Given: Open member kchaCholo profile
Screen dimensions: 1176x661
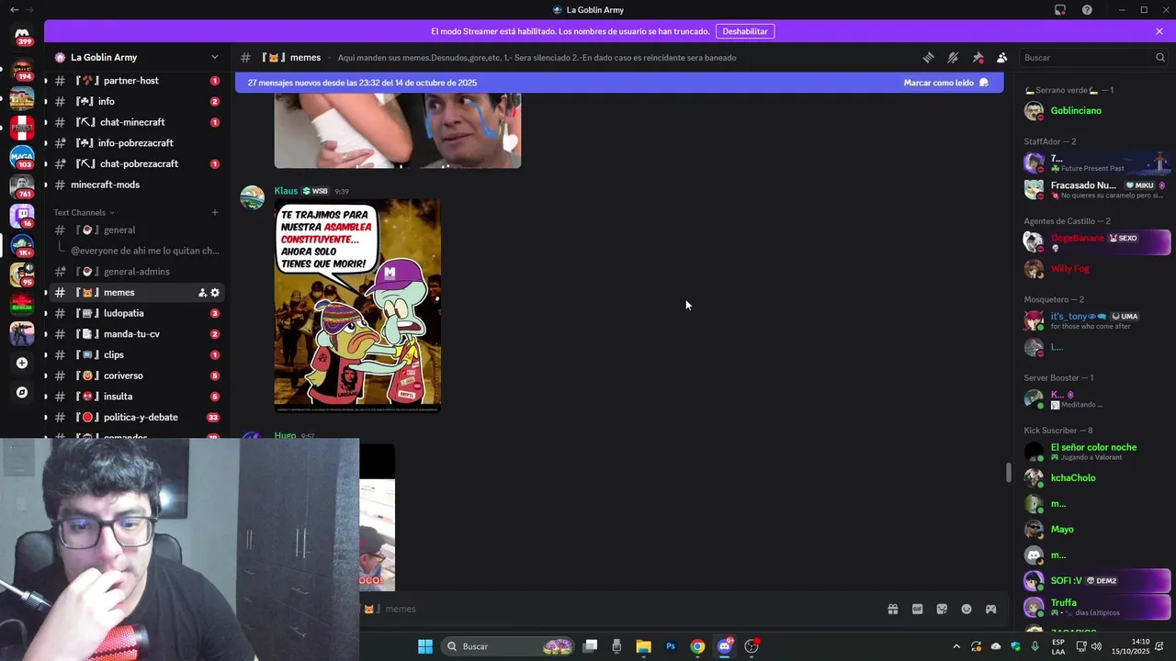Looking at the screenshot, I should 1095,477.
